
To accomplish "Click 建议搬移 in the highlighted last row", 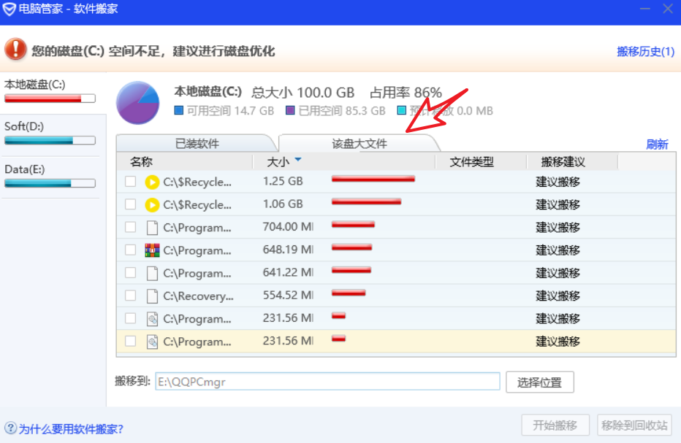I will pos(558,342).
